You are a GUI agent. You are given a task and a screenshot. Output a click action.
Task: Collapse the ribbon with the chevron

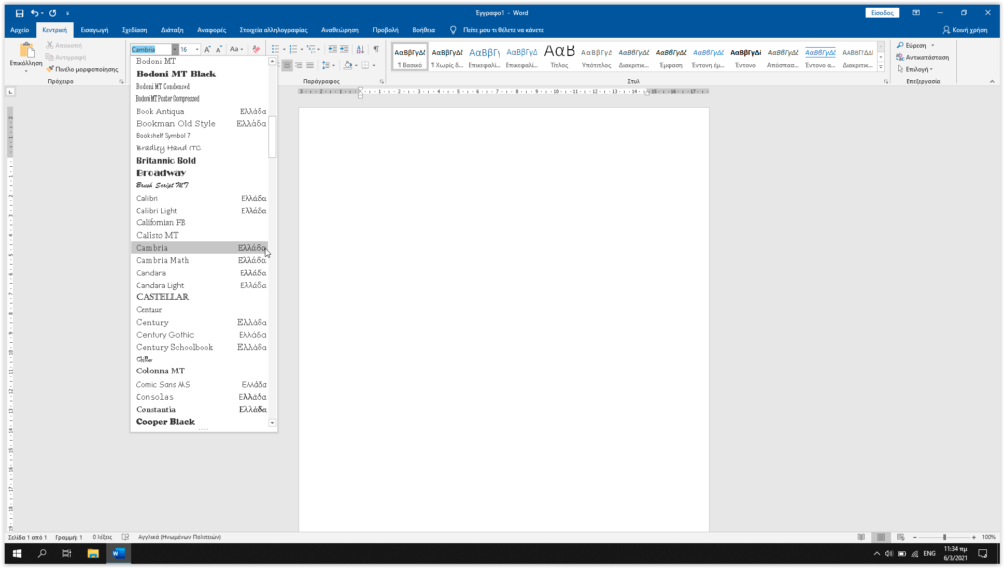[x=992, y=81]
